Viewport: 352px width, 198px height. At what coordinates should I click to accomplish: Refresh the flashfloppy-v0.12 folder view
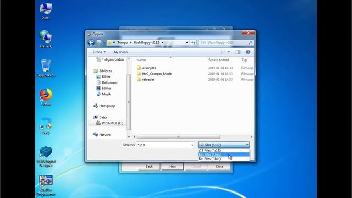click(x=193, y=43)
